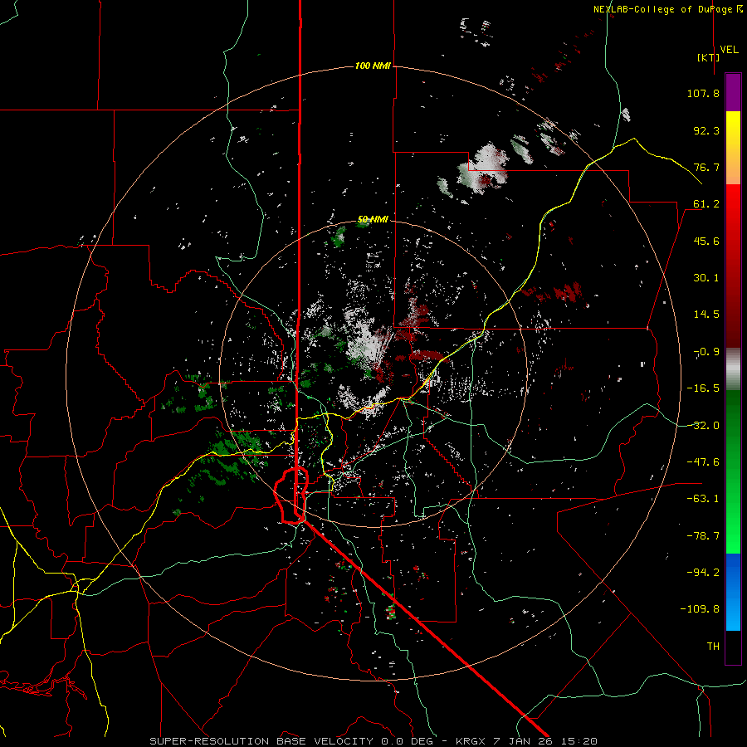
Task: Click the gray segment of the color bar
Action: click(733, 369)
